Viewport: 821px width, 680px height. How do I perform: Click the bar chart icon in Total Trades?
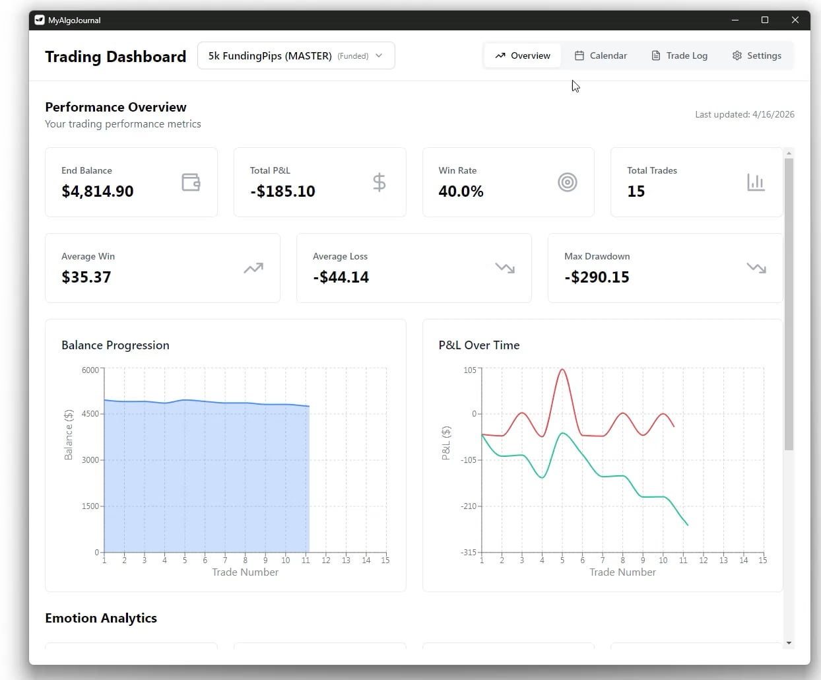click(756, 182)
